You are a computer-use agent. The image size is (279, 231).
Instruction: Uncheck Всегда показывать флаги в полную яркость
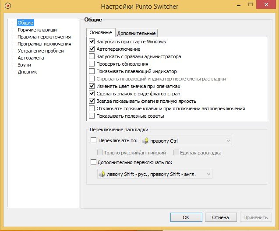point(92,101)
